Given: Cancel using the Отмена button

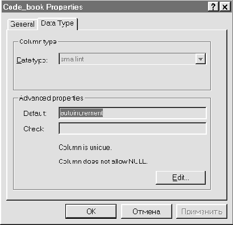Looking at the screenshot, I should [146, 211].
